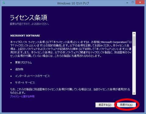
Task: Click the Windows 10 setup title bar icon
Action: [x=4, y=3]
